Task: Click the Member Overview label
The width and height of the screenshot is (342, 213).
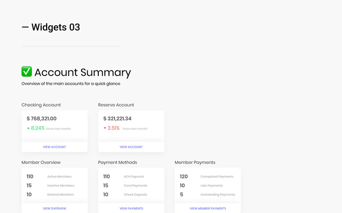Action: pyautogui.click(x=41, y=162)
